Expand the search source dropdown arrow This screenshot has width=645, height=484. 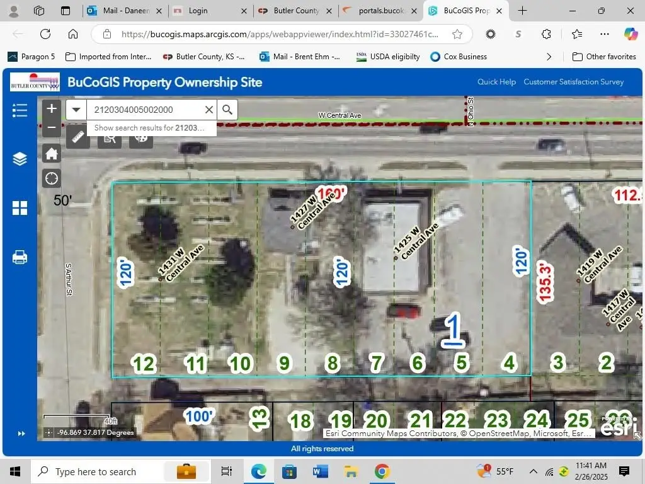[x=76, y=110]
